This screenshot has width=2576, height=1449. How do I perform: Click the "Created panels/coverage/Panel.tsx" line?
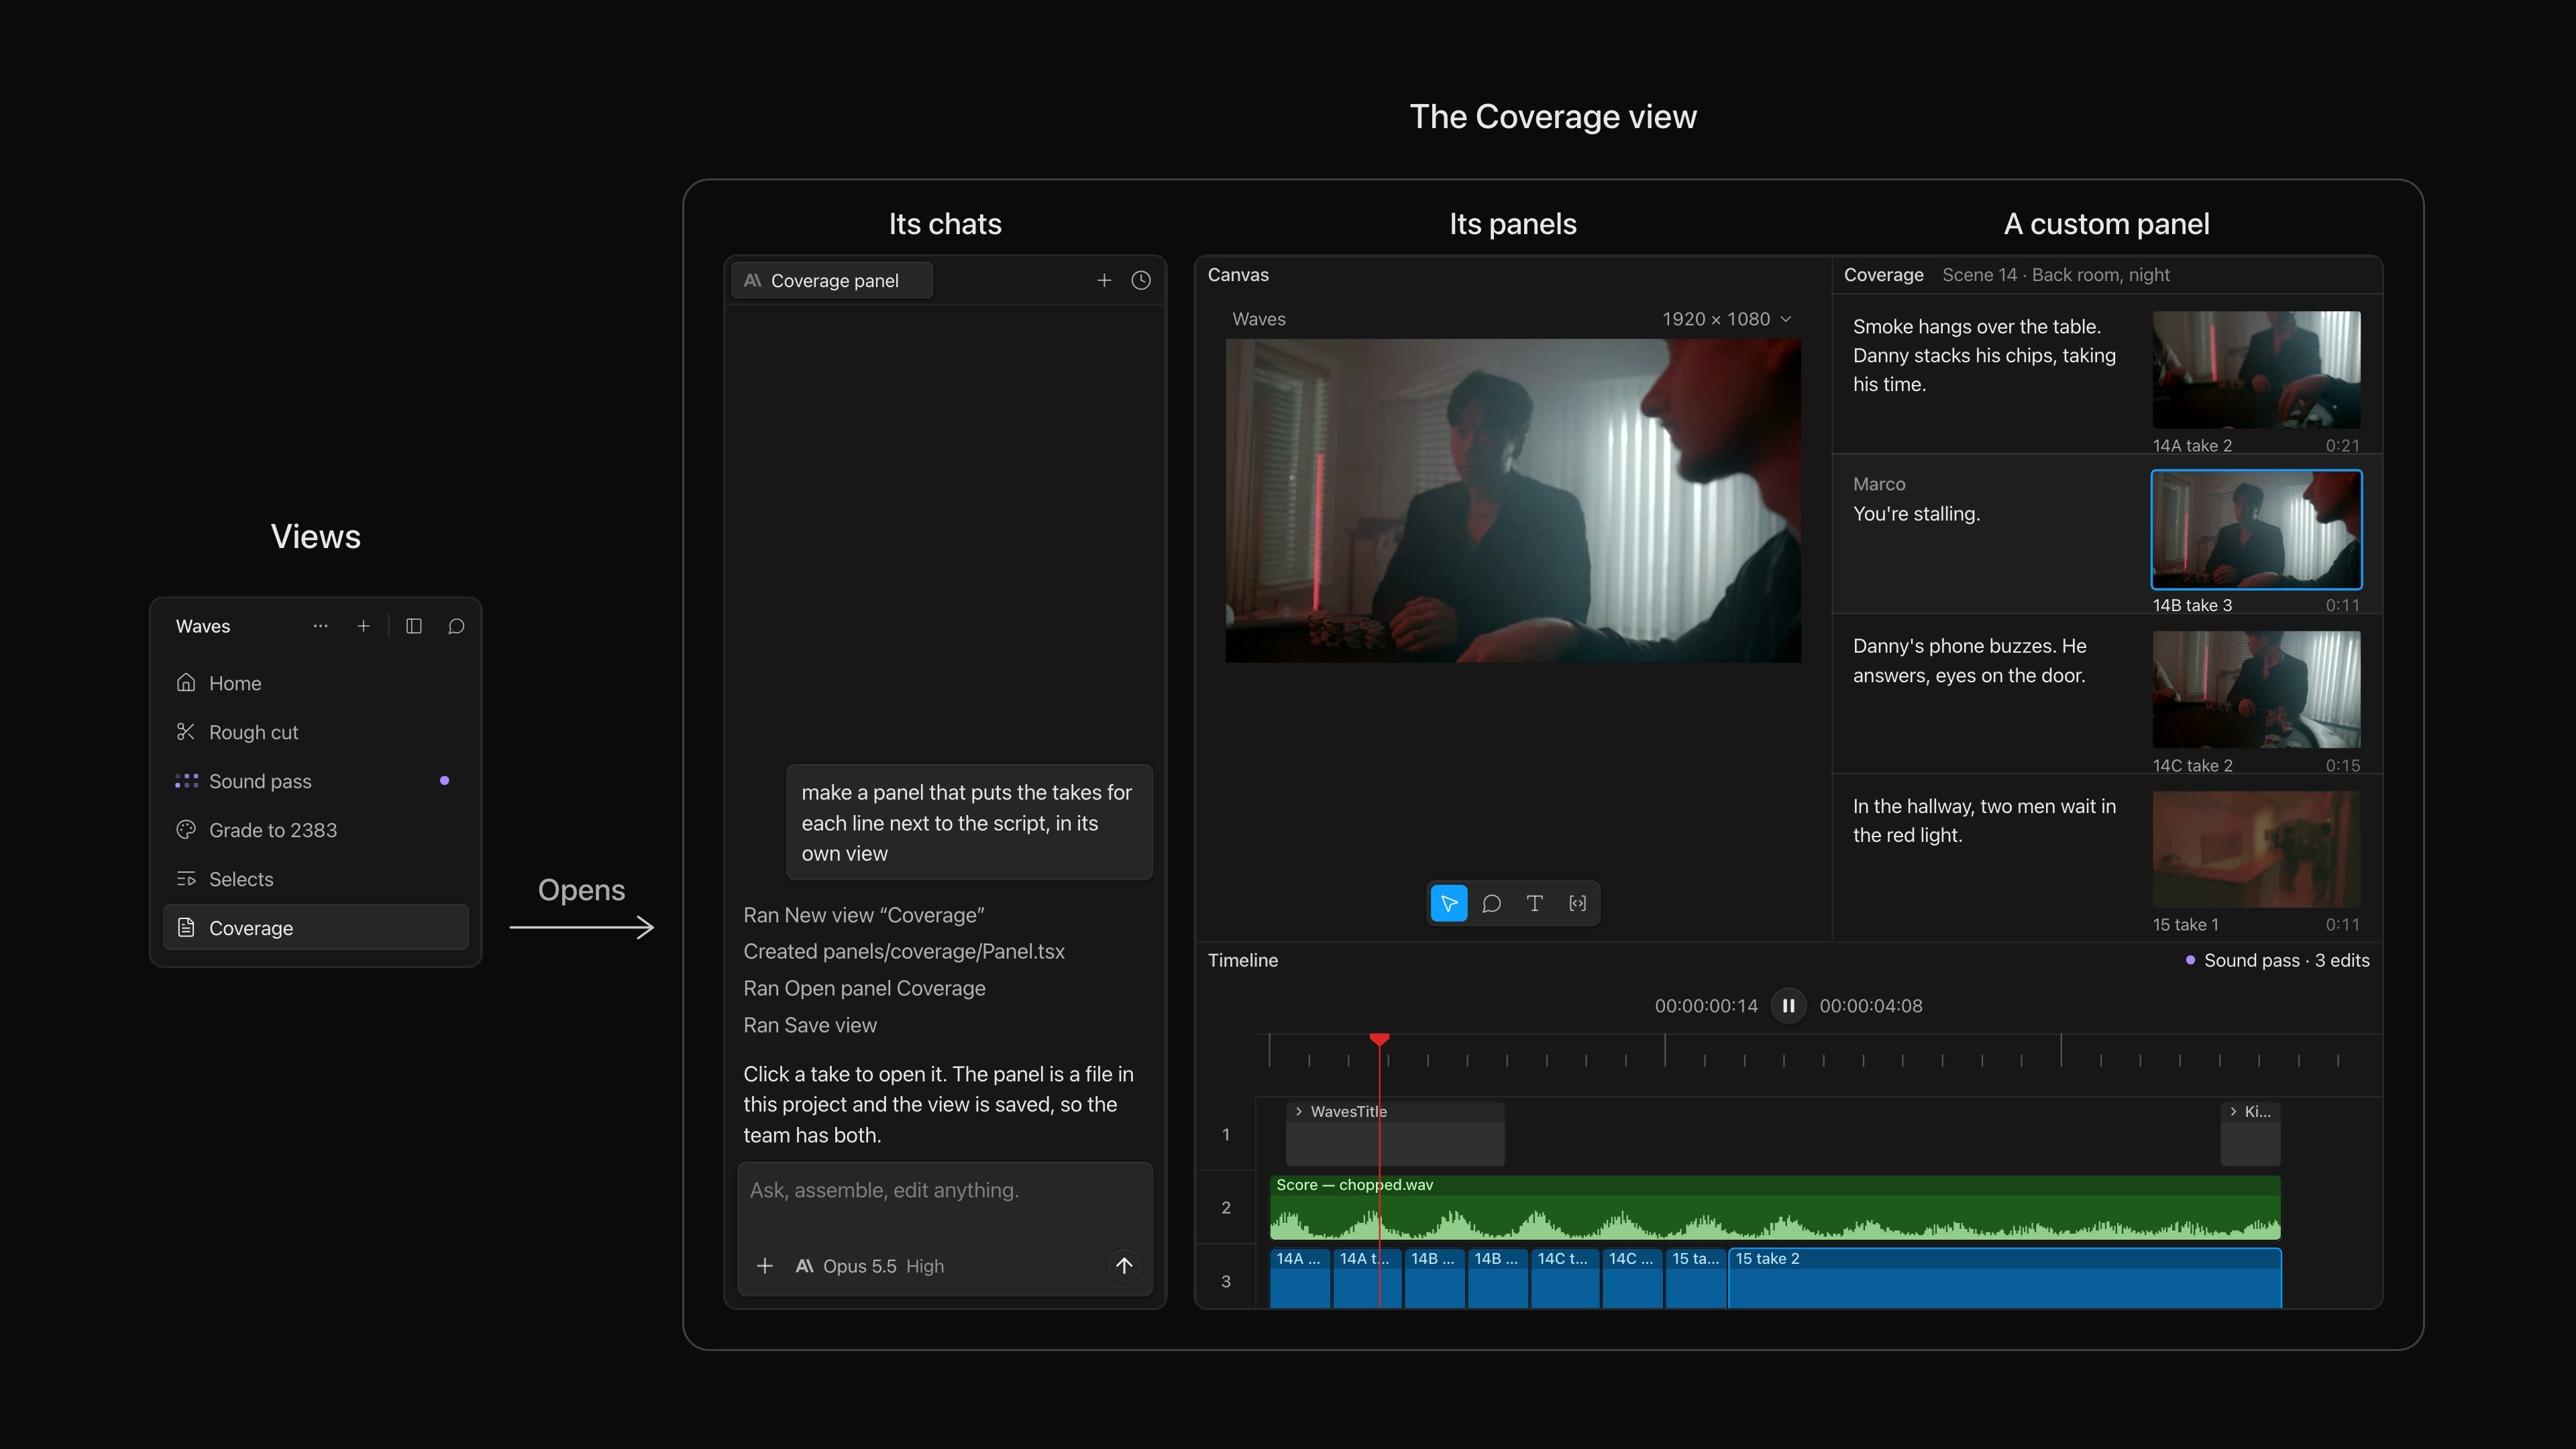904,952
